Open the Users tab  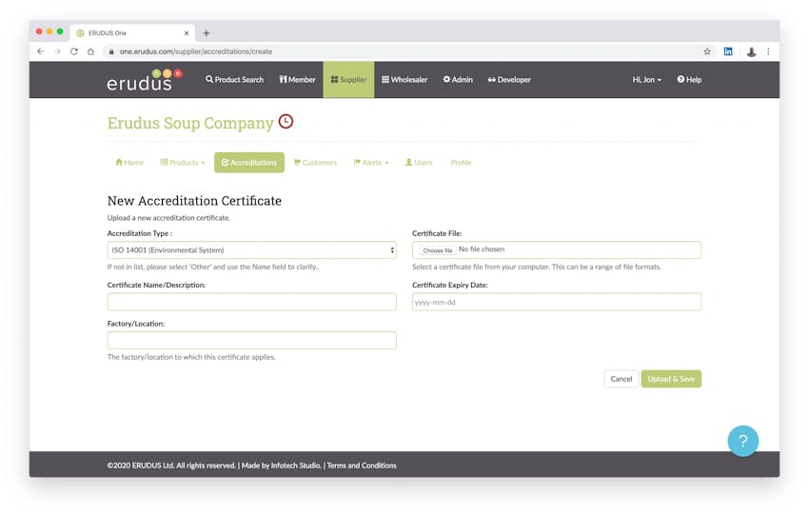[x=419, y=163]
